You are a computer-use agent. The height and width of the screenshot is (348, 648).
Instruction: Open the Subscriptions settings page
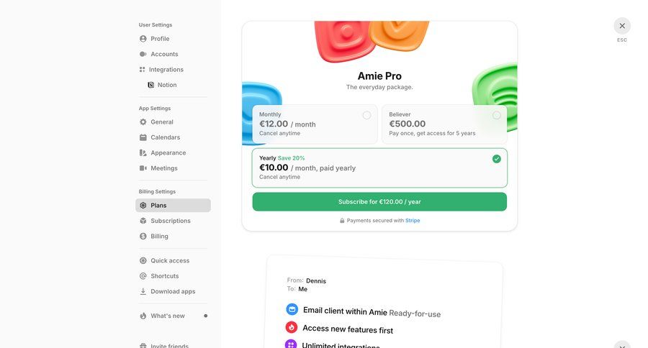coord(170,221)
